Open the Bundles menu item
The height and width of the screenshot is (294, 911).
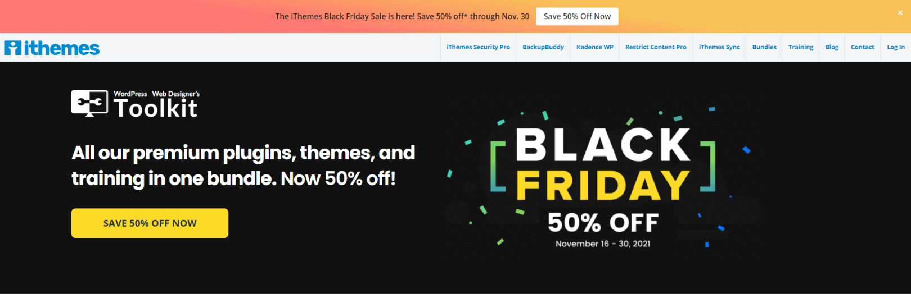764,47
